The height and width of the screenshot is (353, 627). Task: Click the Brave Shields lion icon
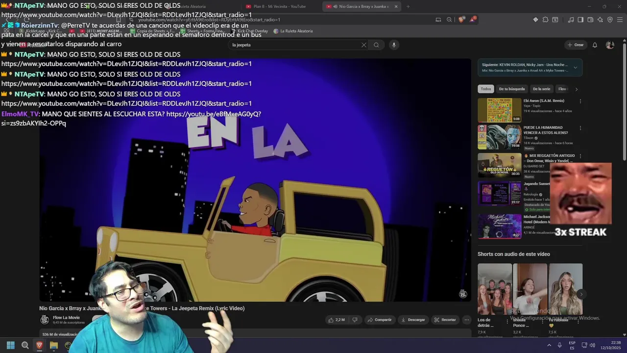[x=461, y=20]
